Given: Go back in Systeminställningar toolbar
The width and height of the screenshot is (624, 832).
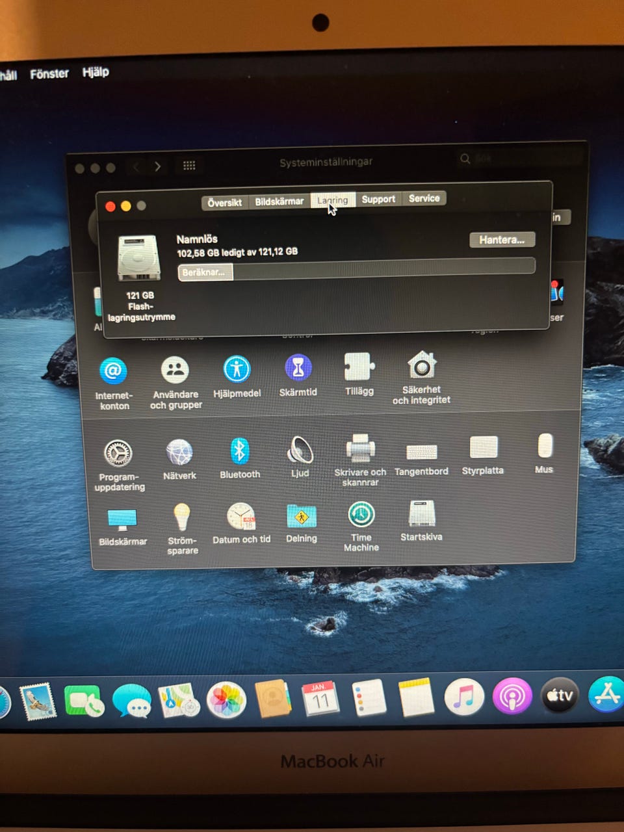Looking at the screenshot, I should coord(136,167).
